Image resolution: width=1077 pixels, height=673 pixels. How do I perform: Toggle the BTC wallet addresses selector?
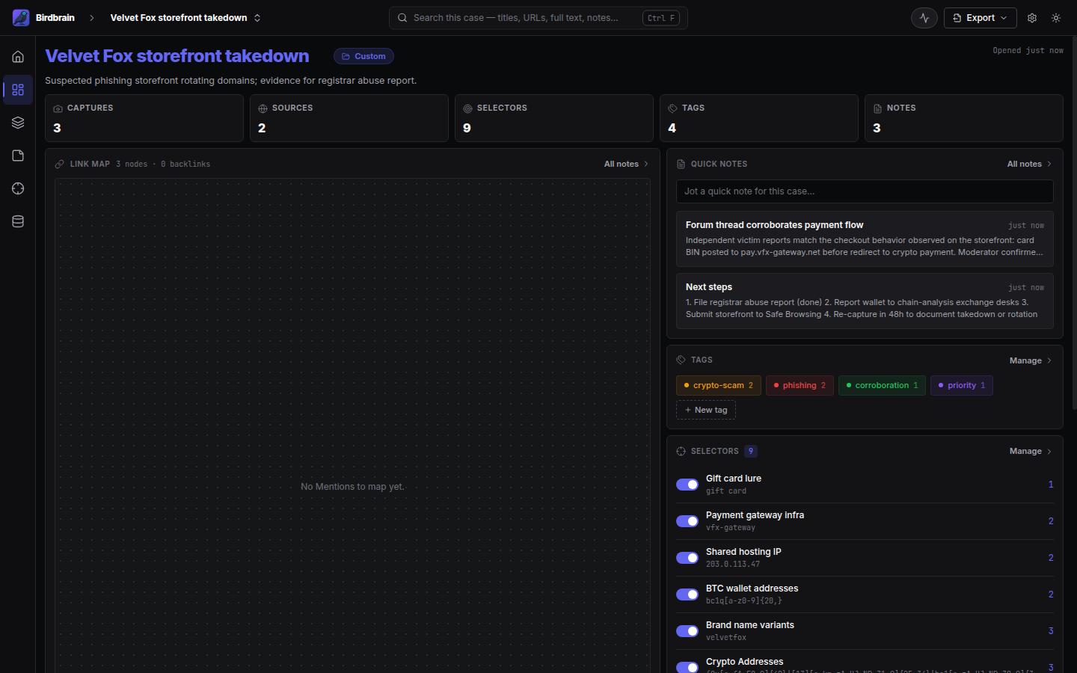click(x=687, y=594)
